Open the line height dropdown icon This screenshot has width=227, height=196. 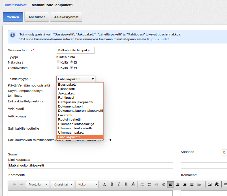point(200,184)
